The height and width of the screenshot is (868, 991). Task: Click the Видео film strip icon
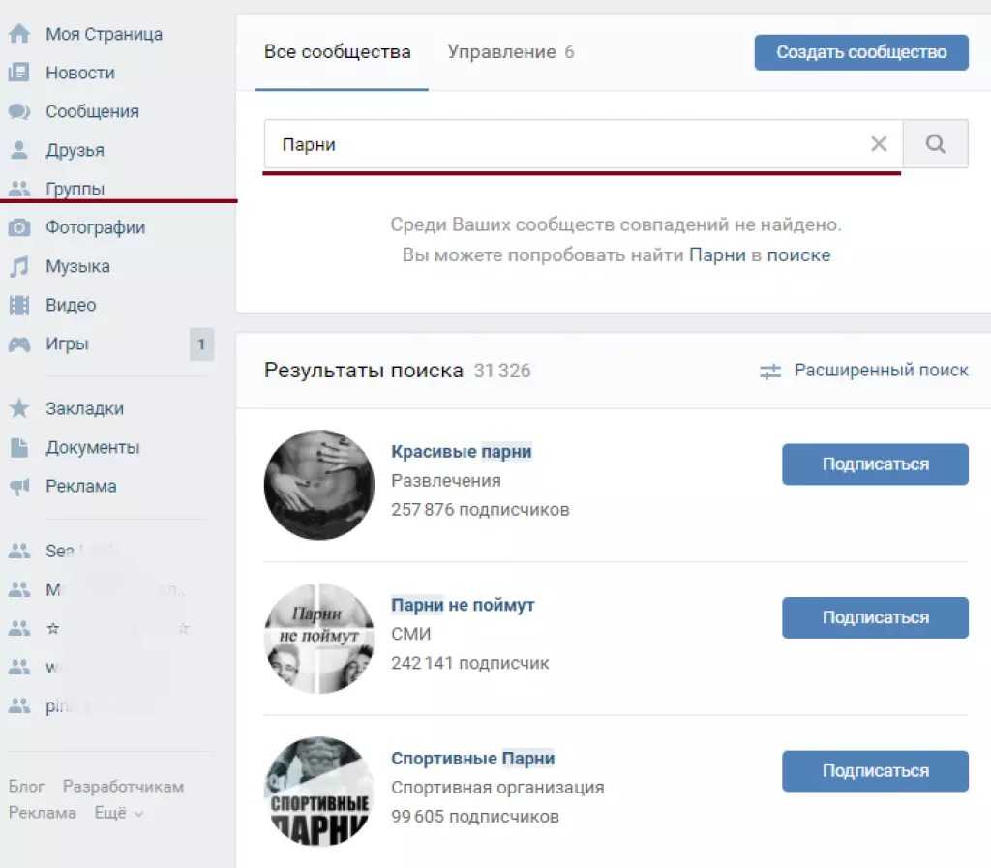point(18,305)
